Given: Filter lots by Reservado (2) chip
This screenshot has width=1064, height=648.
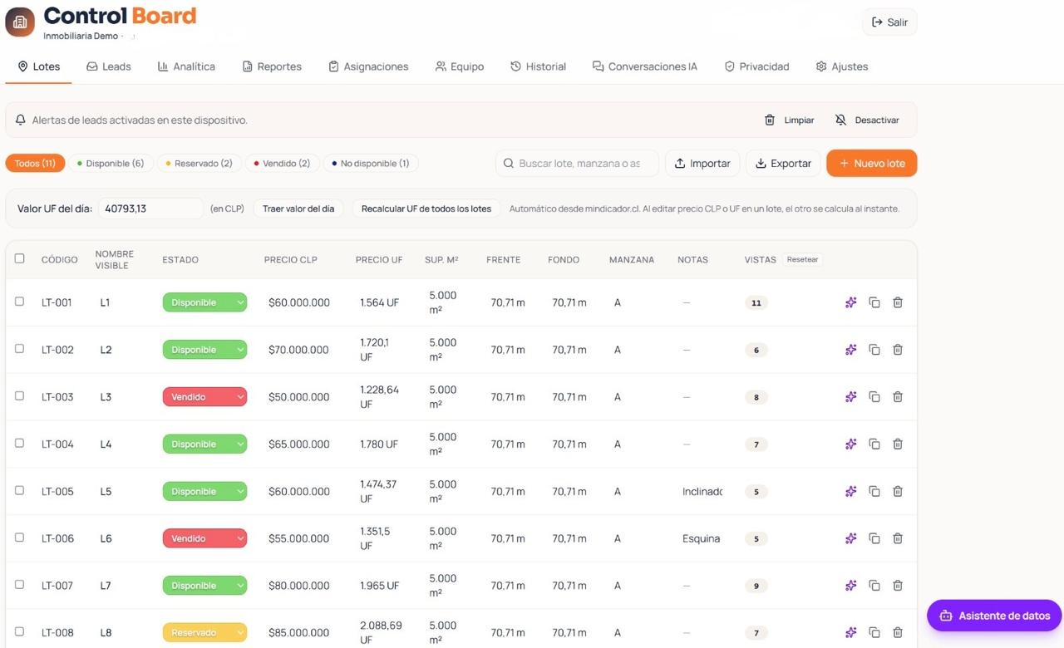Looking at the screenshot, I should click(x=199, y=164).
